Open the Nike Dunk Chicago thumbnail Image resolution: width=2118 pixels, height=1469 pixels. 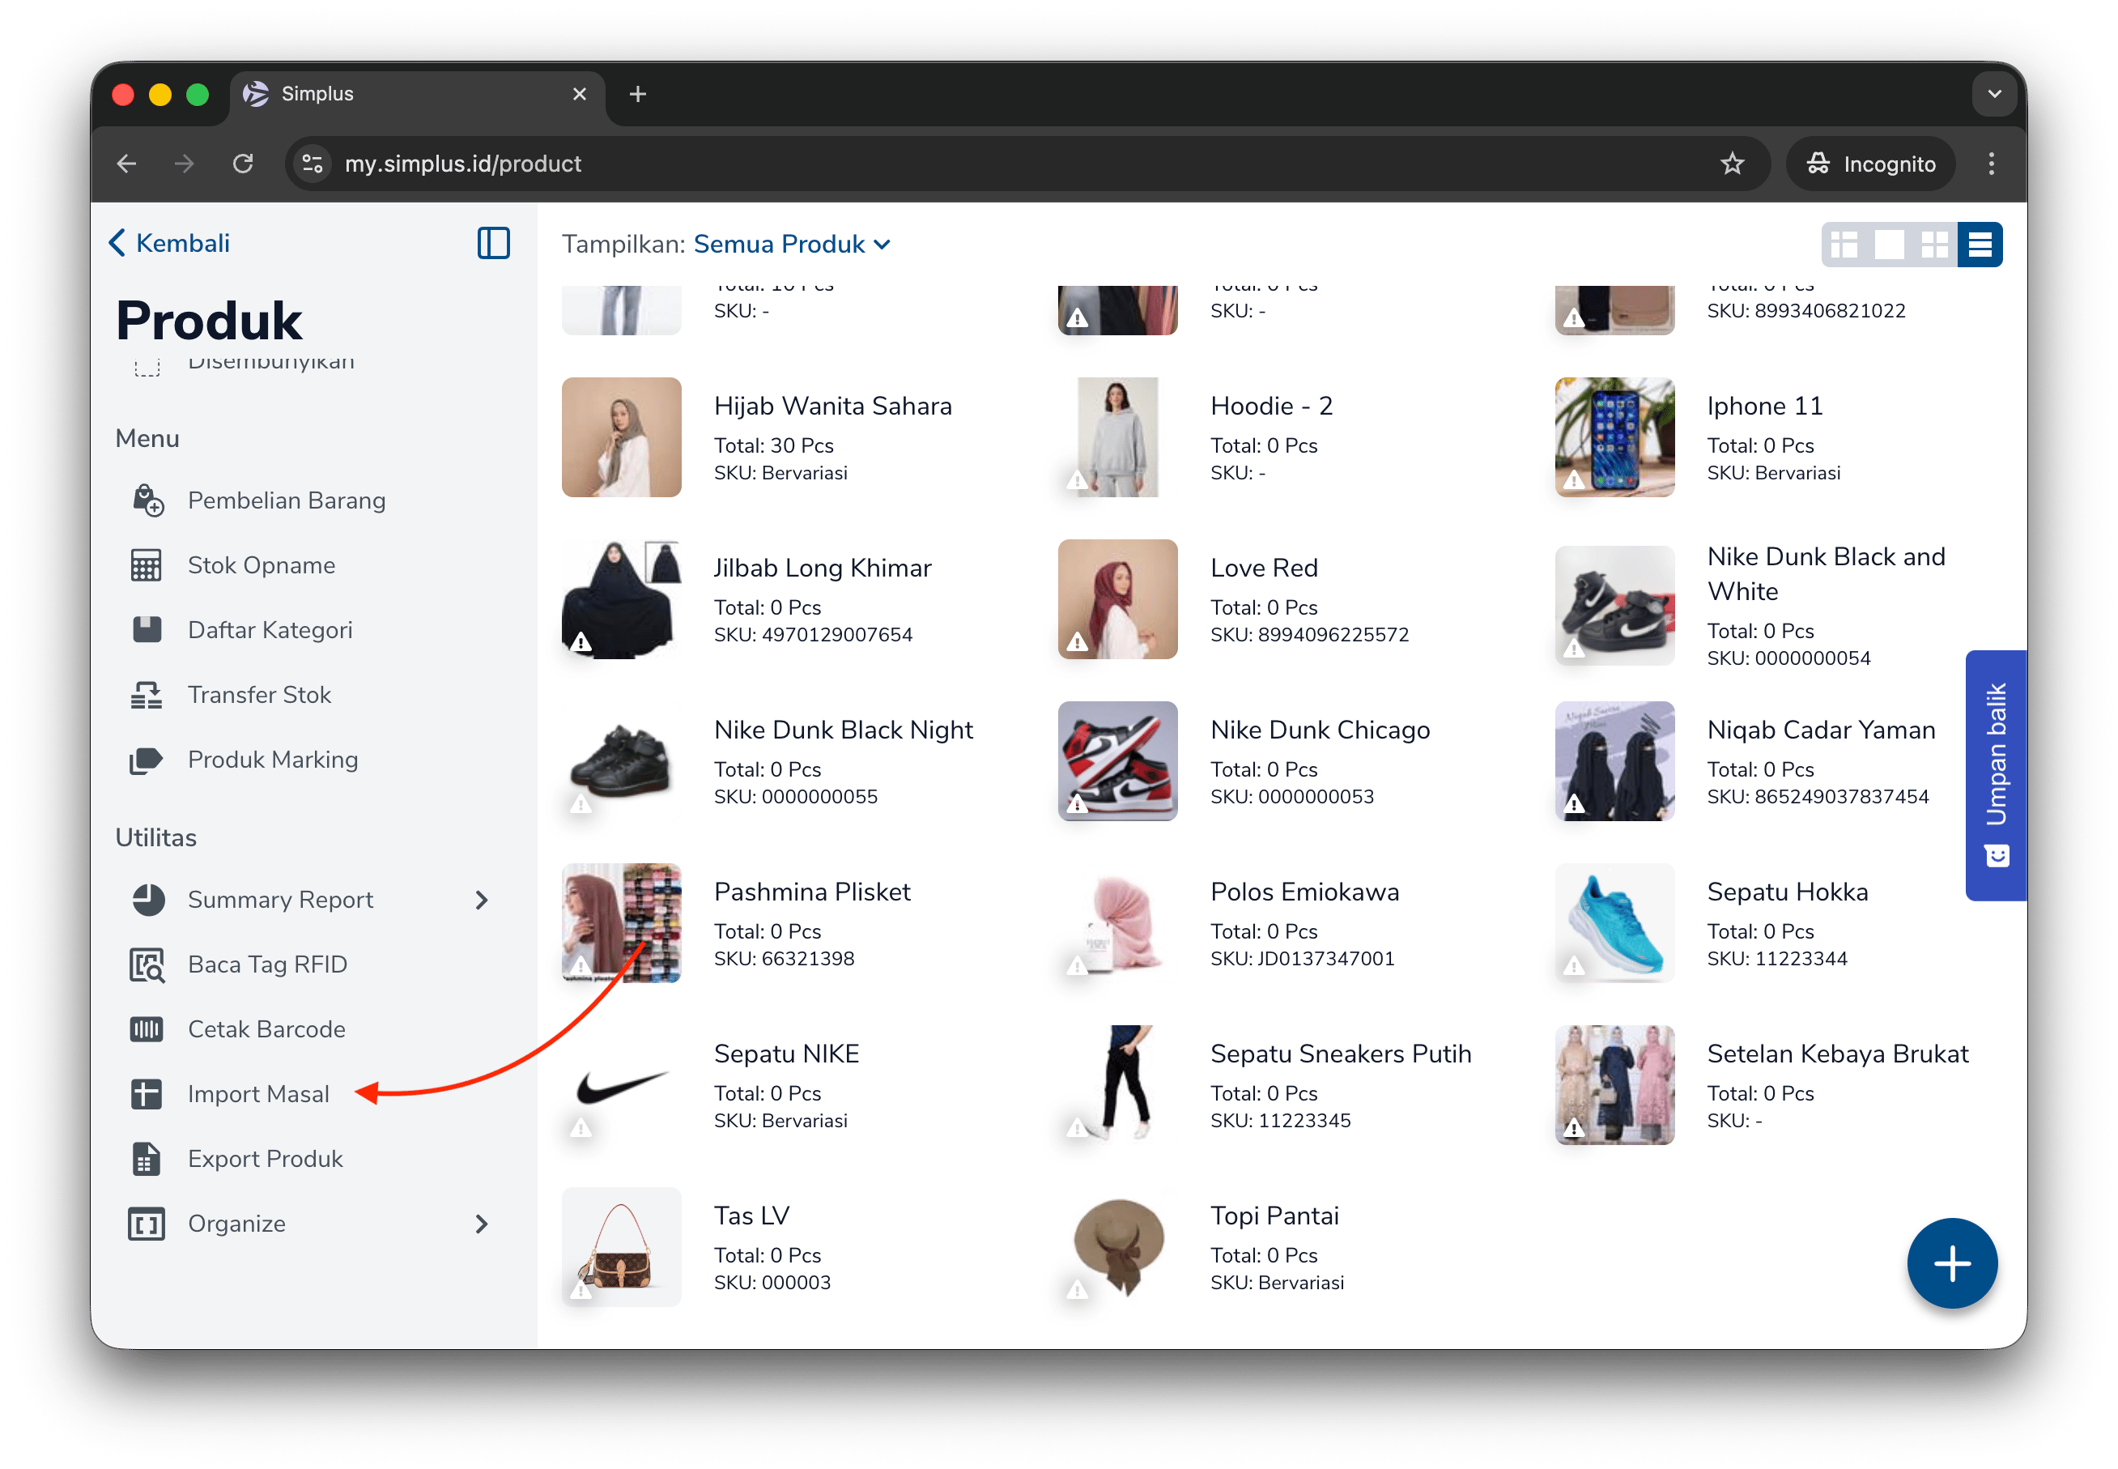tap(1117, 761)
